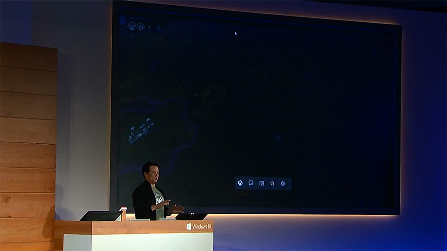Click where the mouse pointer sits on screen
The width and height of the screenshot is (447, 251).
(x=236, y=34)
